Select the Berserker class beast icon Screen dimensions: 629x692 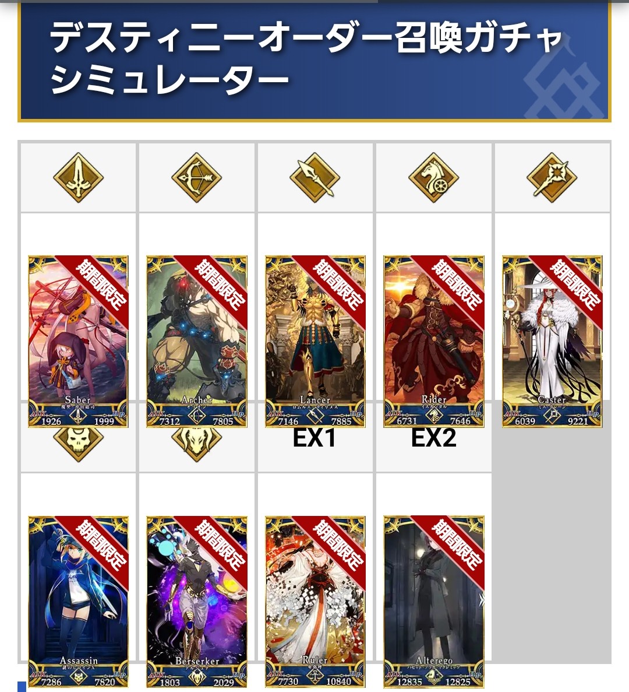(x=197, y=444)
